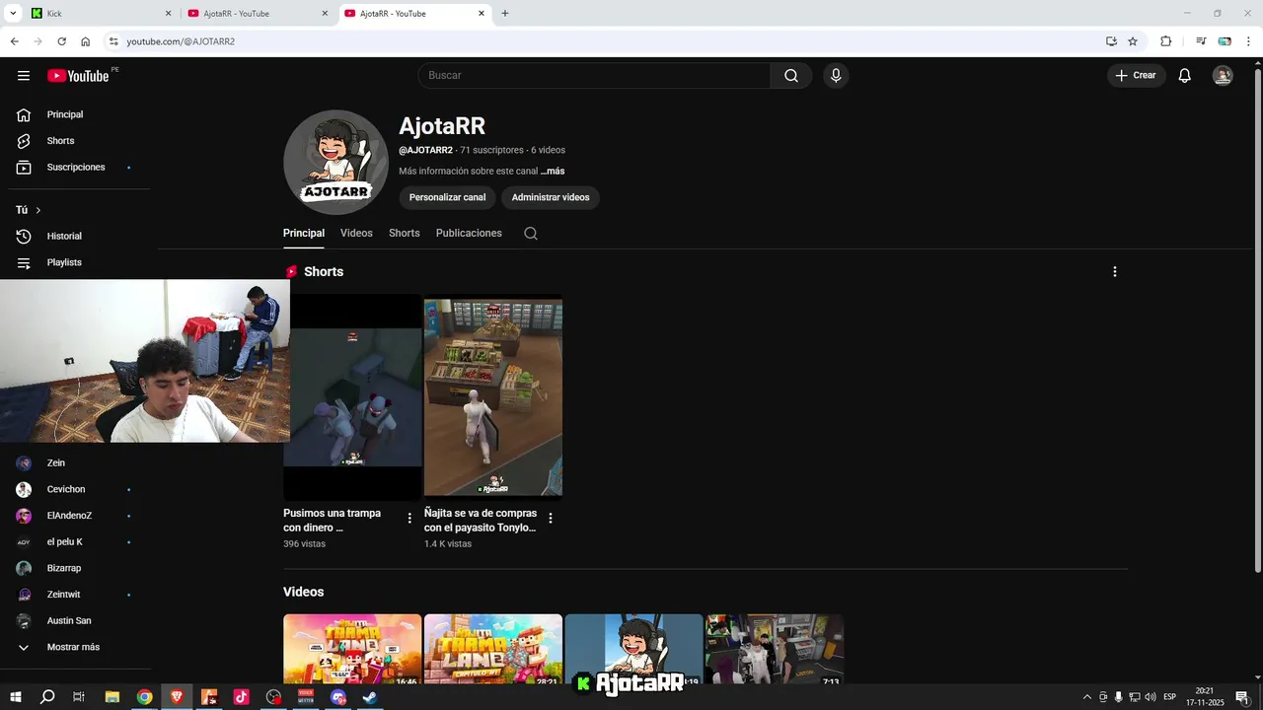Open options for Pusimos una trampa short
The width and height of the screenshot is (1263, 710).
click(409, 518)
